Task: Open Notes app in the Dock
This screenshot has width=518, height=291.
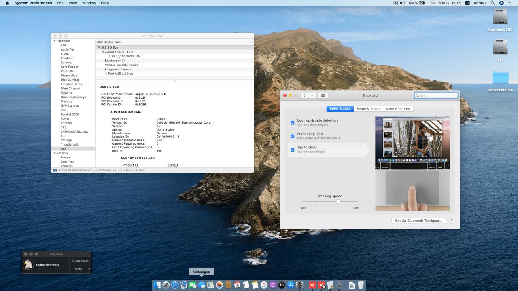Action: click(255, 285)
